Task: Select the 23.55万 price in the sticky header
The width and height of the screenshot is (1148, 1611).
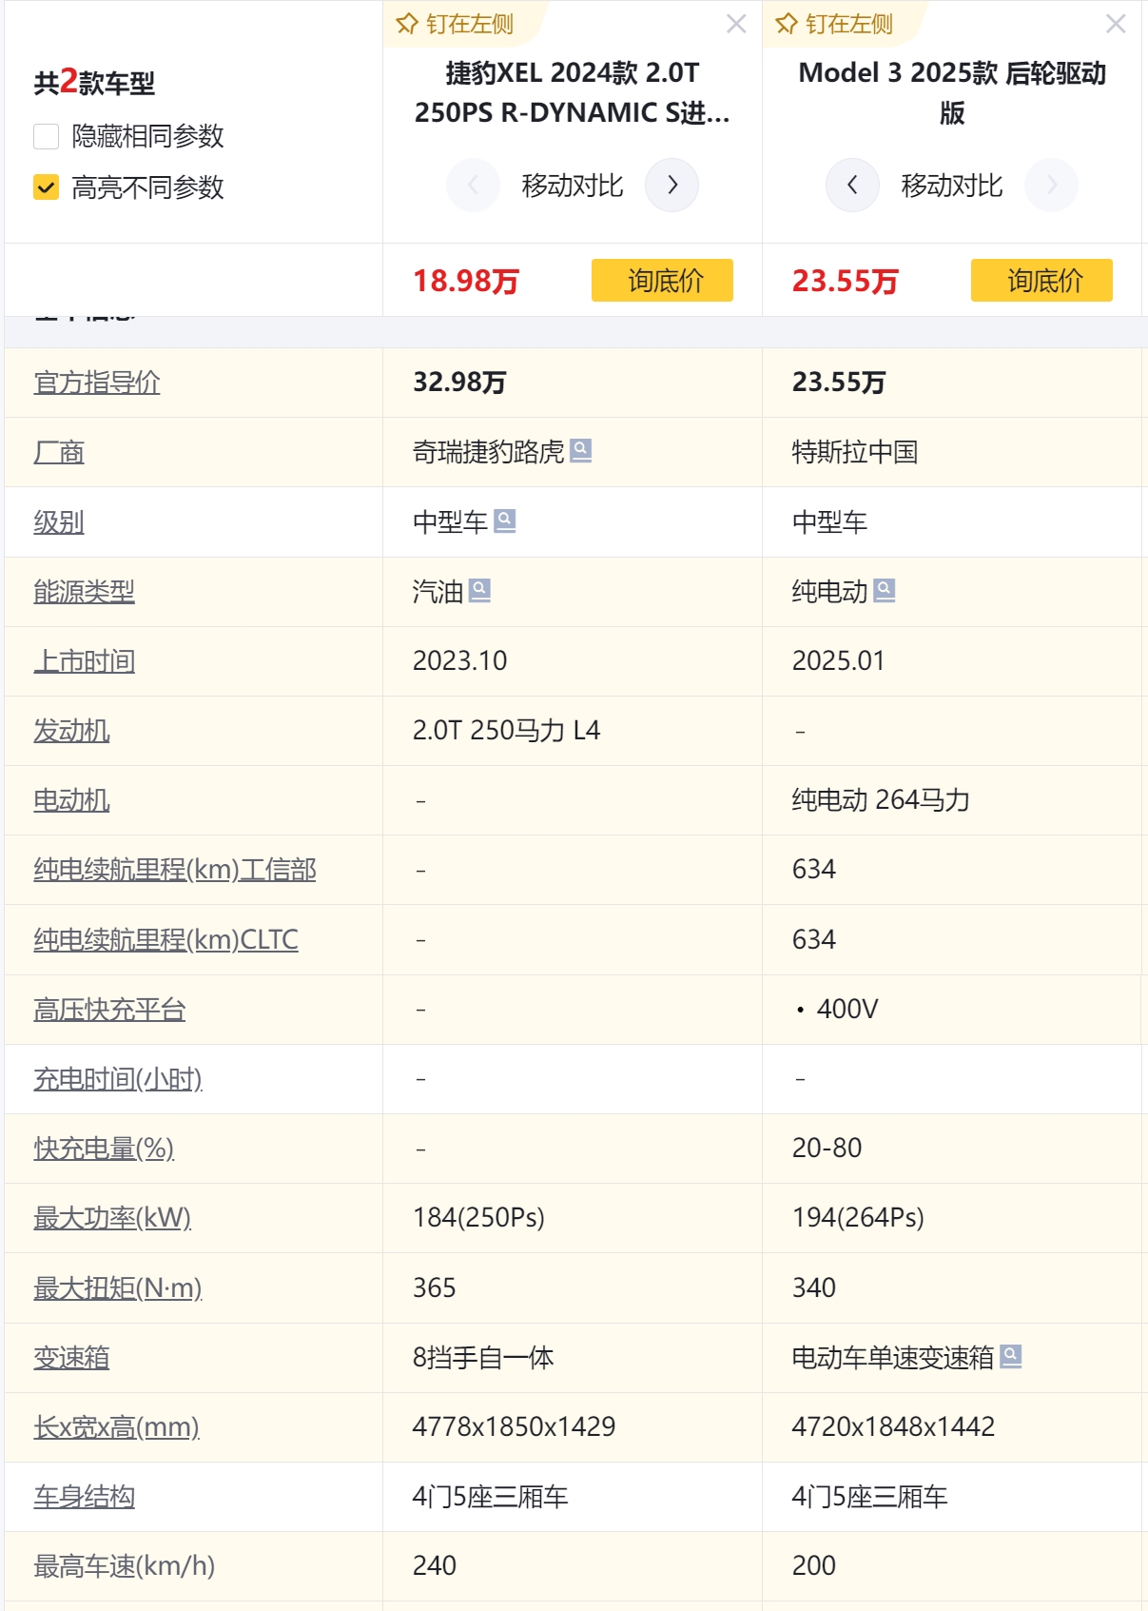Action: tap(846, 281)
